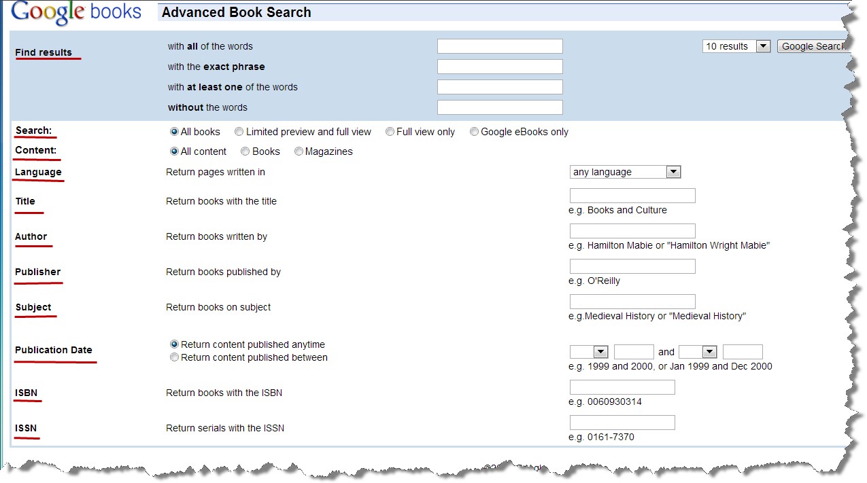Choose Limited preview and full view option
The height and width of the screenshot is (483, 867).
[239, 132]
